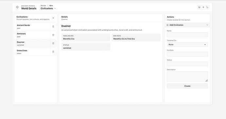The width and height of the screenshot is (226, 119).
Task: Delete the Snow Elves civilization
Action: (53, 52)
